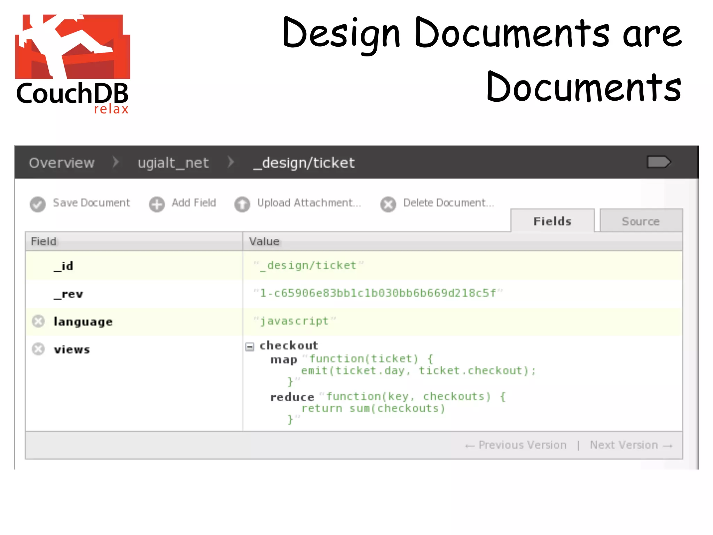Viewport: 713px width, 535px height.
Task: Click the Upload Attachment arrow icon
Action: [x=242, y=204]
